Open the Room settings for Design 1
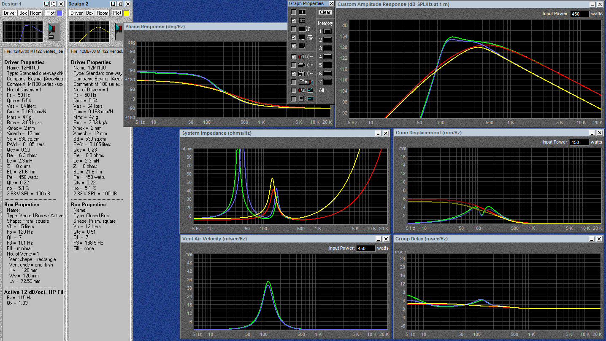 tap(36, 13)
